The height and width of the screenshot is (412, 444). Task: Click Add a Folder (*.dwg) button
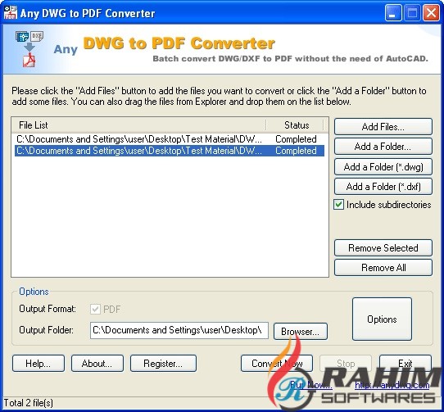tap(383, 167)
